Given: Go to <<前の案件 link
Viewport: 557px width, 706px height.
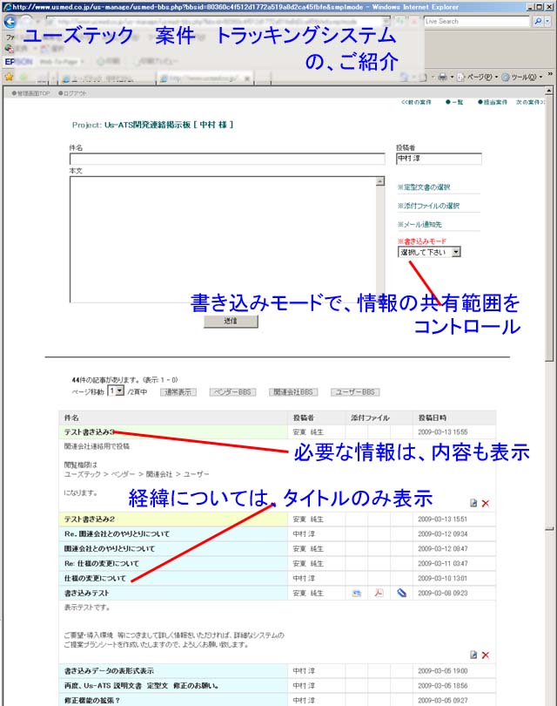Looking at the screenshot, I should [416, 102].
